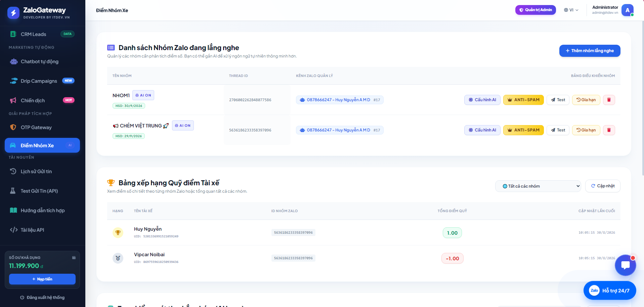Click ANTI-SPAM for CHÉM VIỆT TRUNG row
Image resolution: width=644 pixels, height=307 pixels.
click(523, 130)
